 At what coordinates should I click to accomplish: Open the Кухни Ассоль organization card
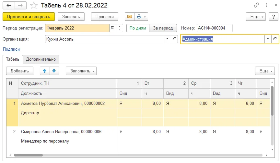pyautogui.click(x=174, y=39)
